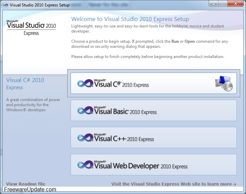Click the Visual Studio 2010 Express logo
246x194 pixels.
[x=31, y=27]
